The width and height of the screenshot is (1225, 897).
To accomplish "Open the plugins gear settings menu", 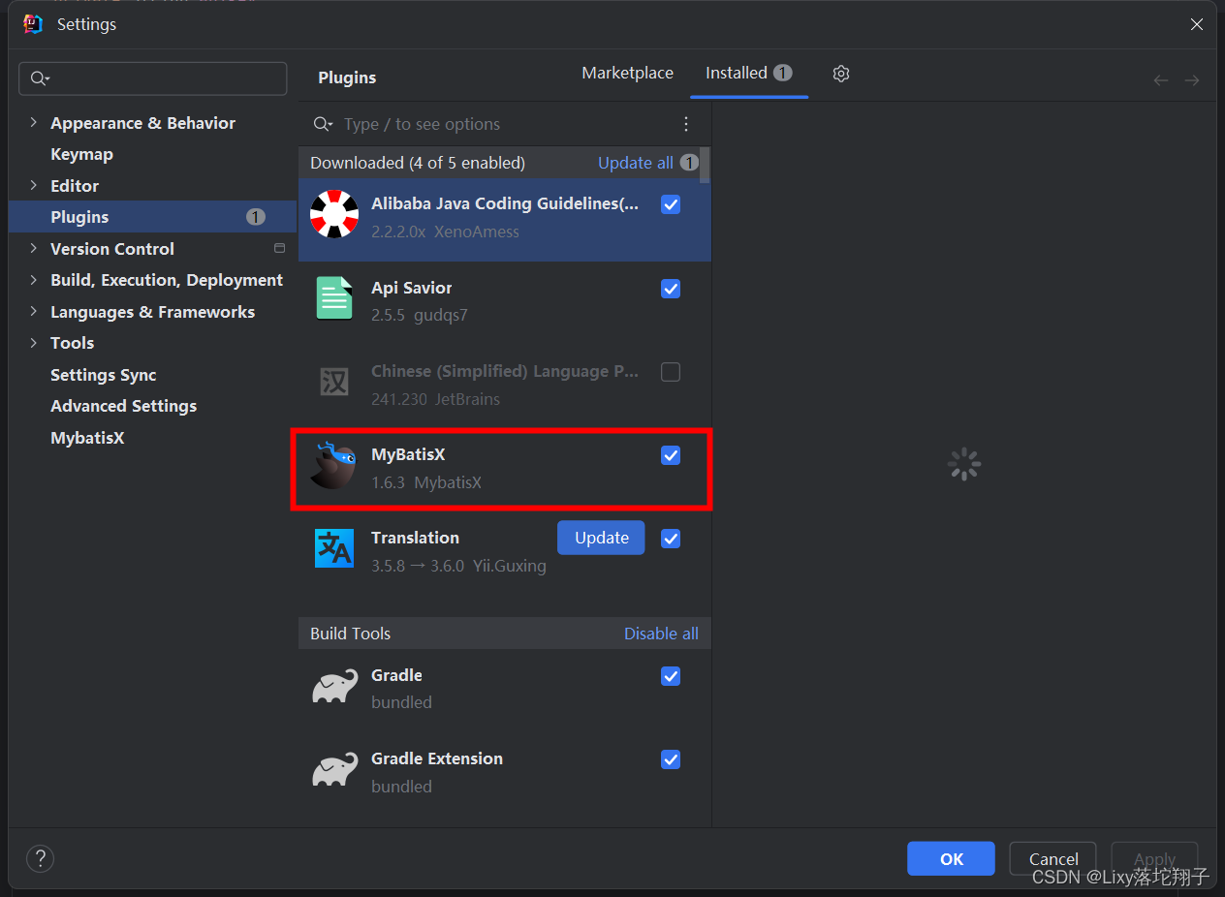I will [x=841, y=74].
